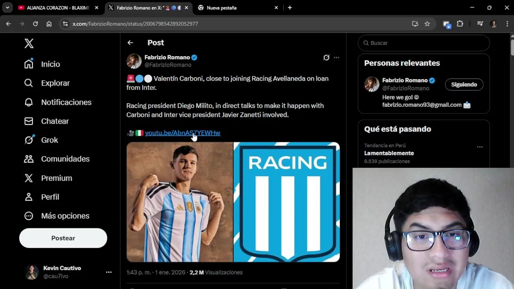Open youtu.be/AbnAS7YEWHw link
This screenshot has width=514, height=289.
pyautogui.click(x=182, y=133)
